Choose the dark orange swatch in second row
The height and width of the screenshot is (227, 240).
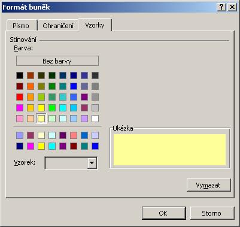31,86
